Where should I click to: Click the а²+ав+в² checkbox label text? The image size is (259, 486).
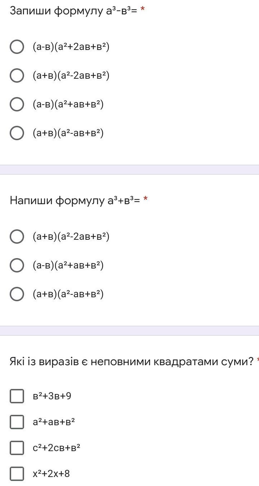pos(54,422)
